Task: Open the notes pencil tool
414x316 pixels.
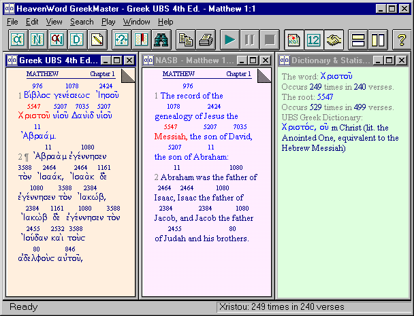Action: [97, 40]
